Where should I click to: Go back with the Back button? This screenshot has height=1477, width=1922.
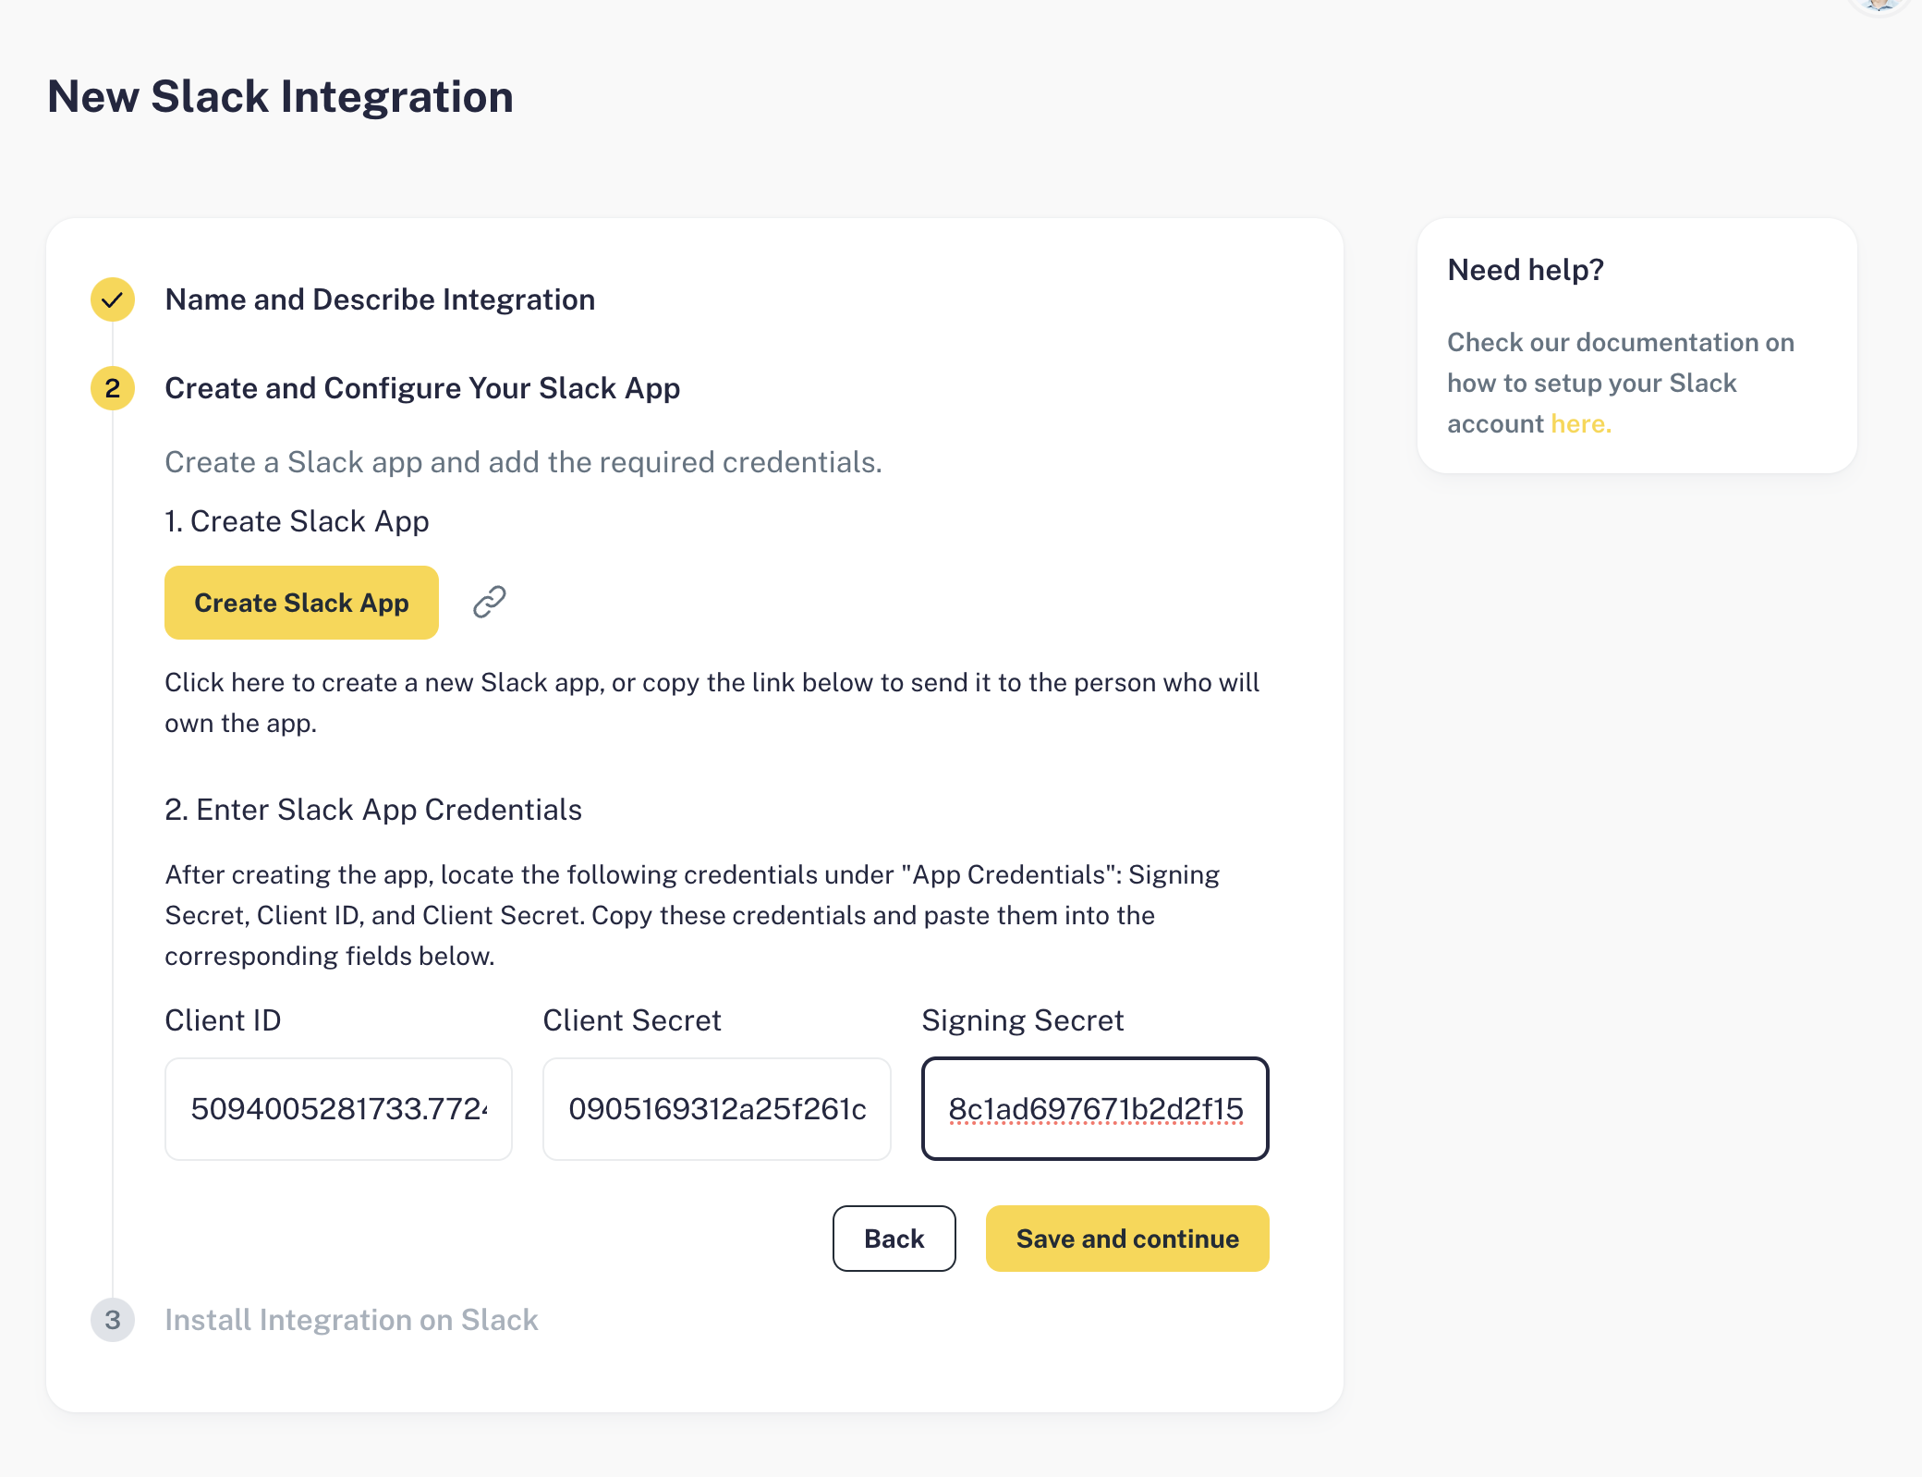pos(894,1239)
